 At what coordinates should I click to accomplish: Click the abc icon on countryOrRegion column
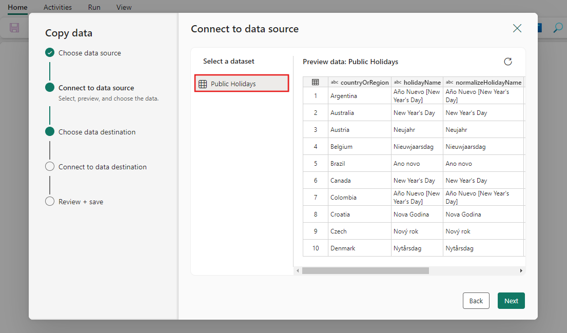pyautogui.click(x=336, y=82)
